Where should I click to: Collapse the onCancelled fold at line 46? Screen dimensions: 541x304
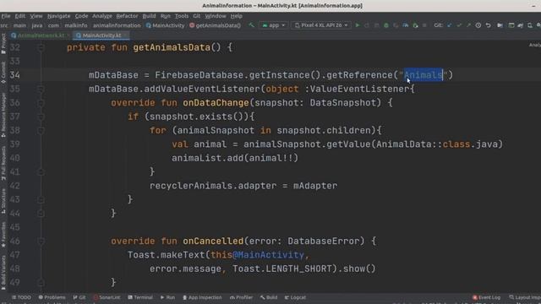[x=41, y=241]
